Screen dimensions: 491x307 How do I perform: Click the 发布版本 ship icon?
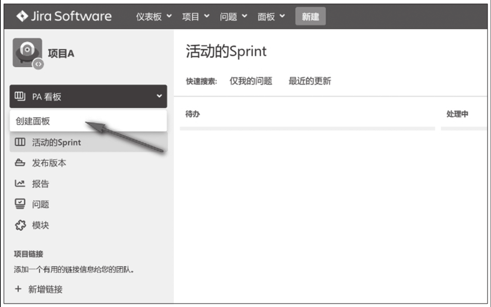point(20,163)
